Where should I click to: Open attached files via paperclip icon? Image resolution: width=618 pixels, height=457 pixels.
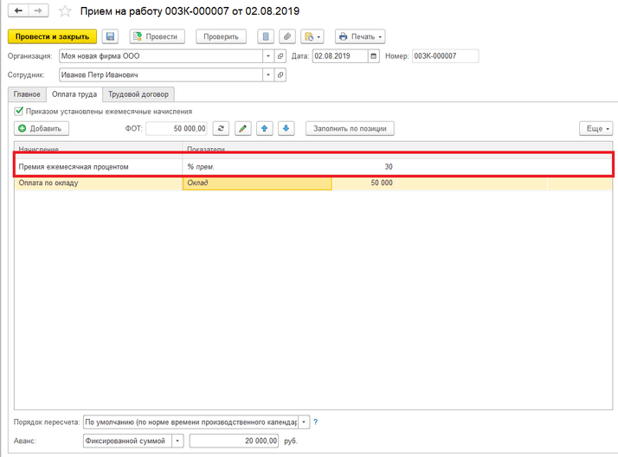(x=286, y=36)
